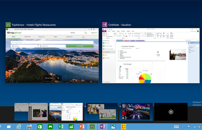Open the Amsterdam page in OneNote
This screenshot has height=130, width=202.
(x=191, y=48)
